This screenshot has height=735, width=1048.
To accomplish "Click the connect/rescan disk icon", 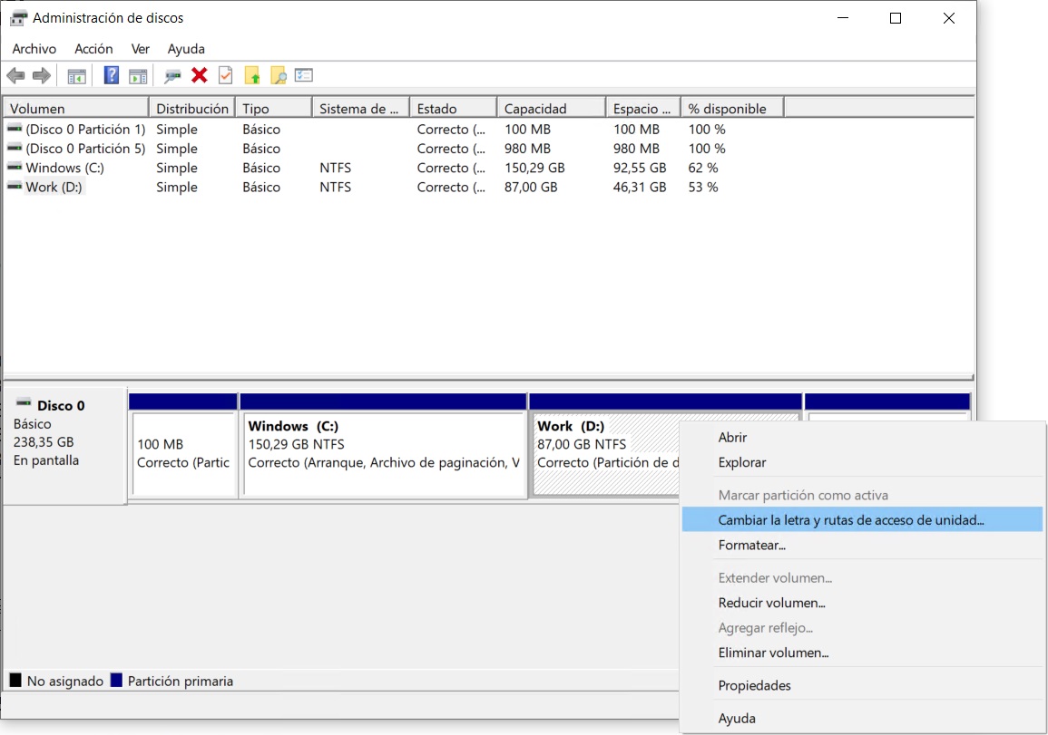I will (172, 76).
